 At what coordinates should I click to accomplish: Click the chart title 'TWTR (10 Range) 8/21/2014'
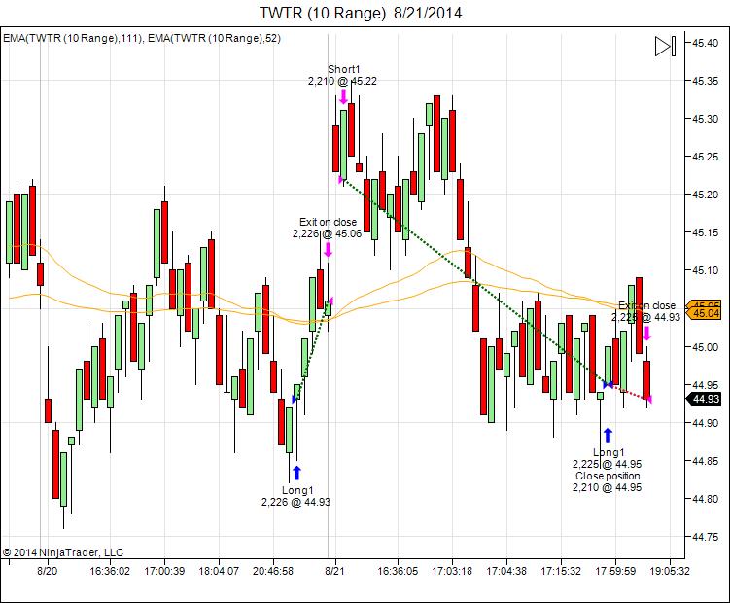tap(361, 13)
